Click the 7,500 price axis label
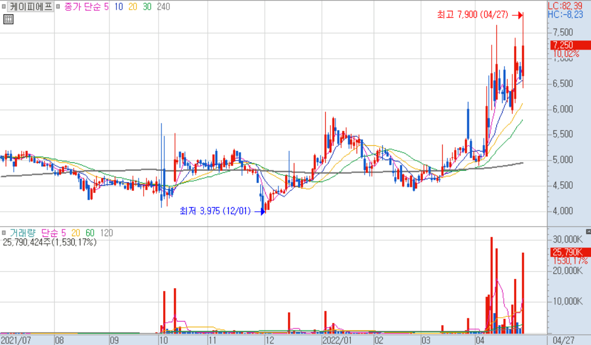 (x=562, y=32)
